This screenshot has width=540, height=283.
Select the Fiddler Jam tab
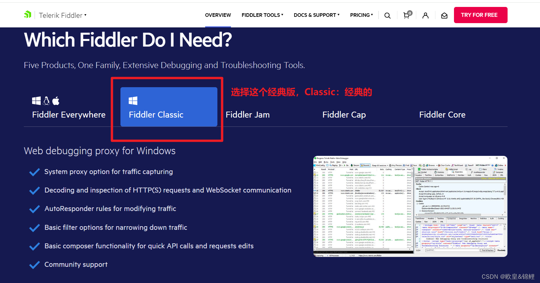point(266,107)
